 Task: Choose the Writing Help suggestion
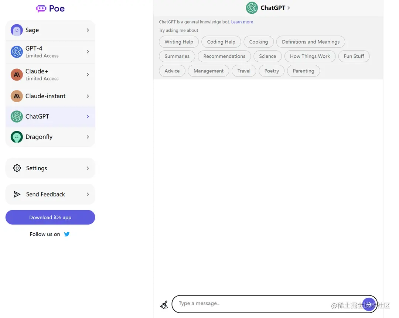pos(179,42)
